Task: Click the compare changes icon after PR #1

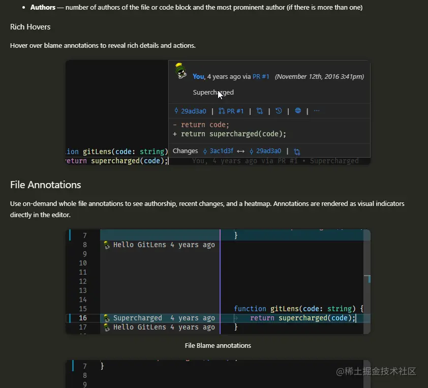Action: [x=260, y=111]
